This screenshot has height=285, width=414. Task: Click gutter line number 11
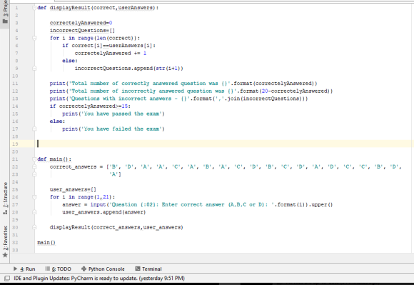(x=15, y=84)
